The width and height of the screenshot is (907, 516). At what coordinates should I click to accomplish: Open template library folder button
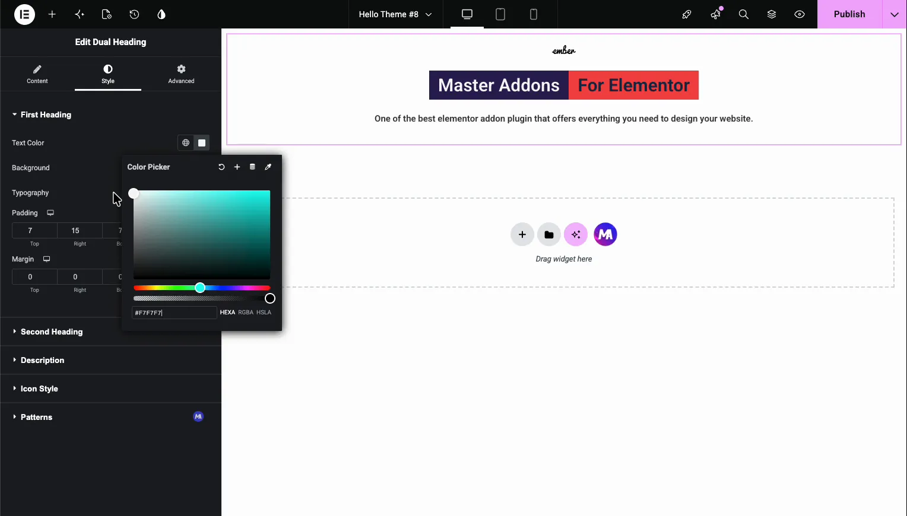click(549, 234)
